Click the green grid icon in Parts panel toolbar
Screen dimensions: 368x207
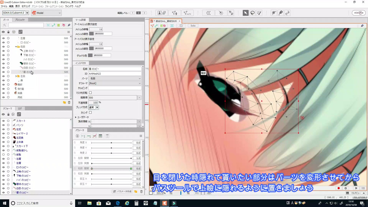pos(58,25)
